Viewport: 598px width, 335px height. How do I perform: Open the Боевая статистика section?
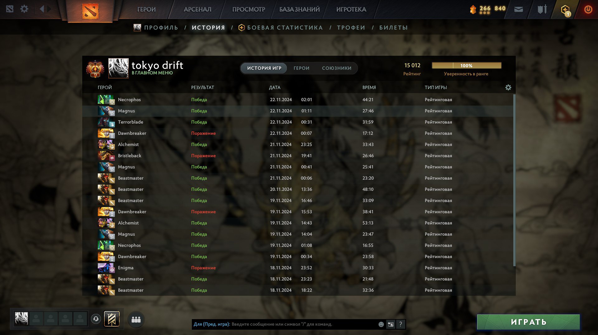pos(285,28)
